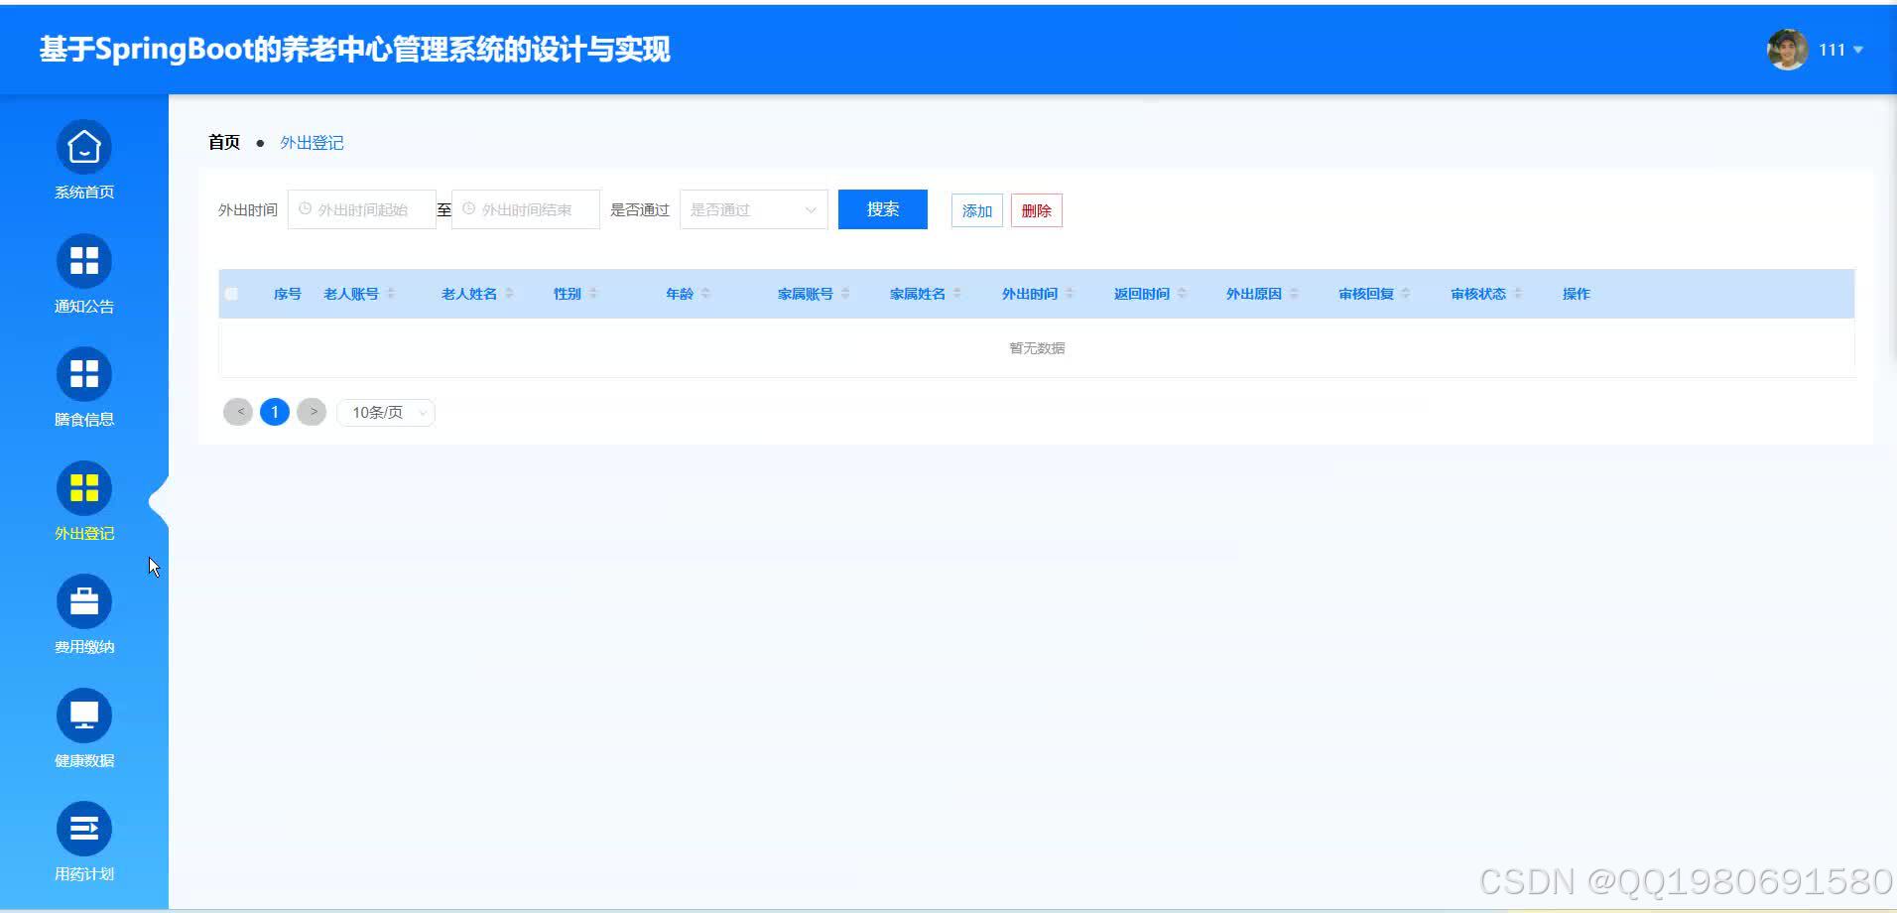Click the red 删除 delete button

1036,210
